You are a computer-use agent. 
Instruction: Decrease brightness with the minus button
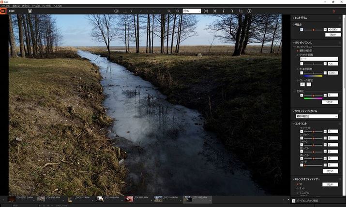pyautogui.click(x=301, y=30)
